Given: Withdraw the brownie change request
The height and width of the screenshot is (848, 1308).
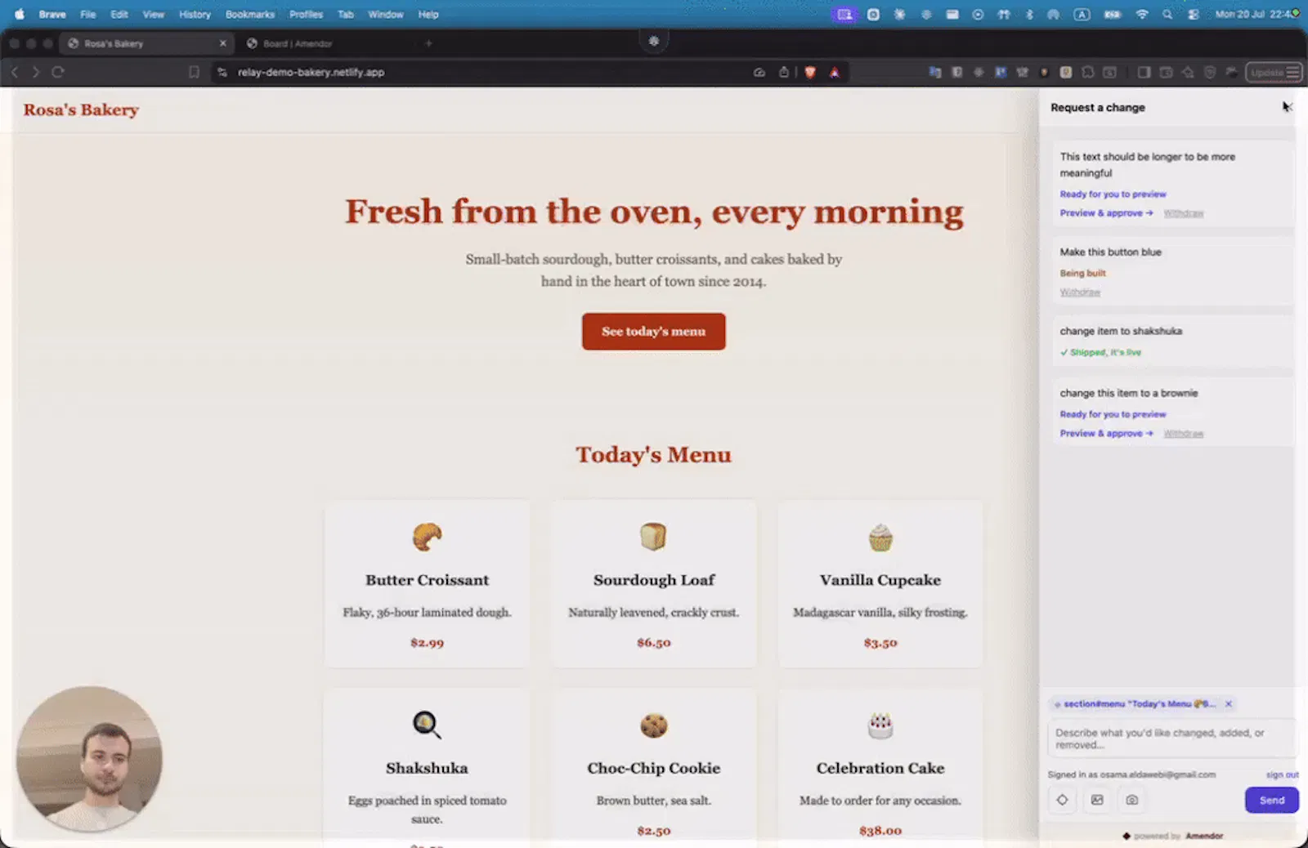Looking at the screenshot, I should [x=1183, y=434].
